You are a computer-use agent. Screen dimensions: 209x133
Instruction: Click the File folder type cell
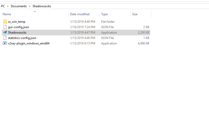coord(108,22)
